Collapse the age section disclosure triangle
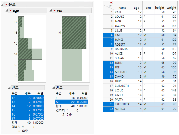Screen dimensions: 179x135 pyautogui.click(x=6, y=10)
